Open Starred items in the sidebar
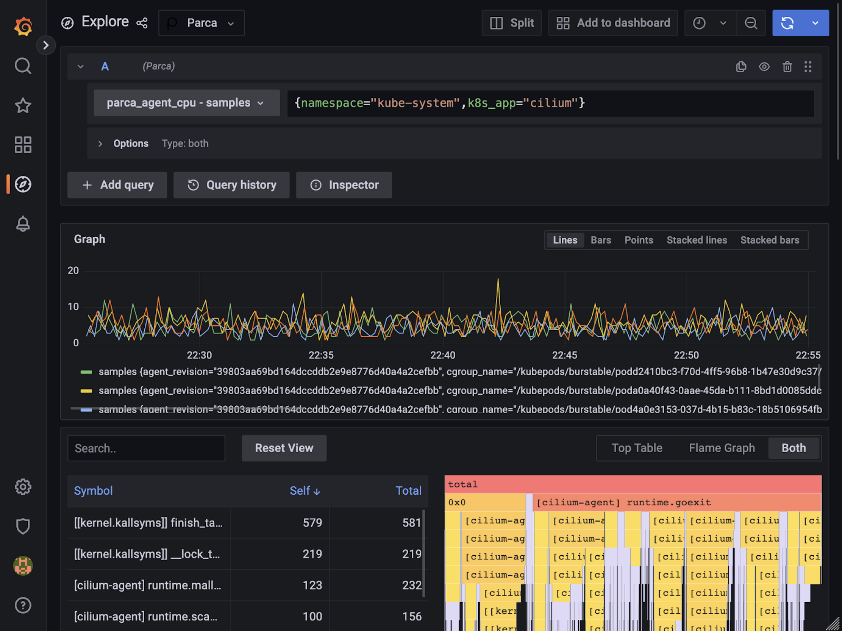This screenshot has height=631, width=842. click(23, 105)
